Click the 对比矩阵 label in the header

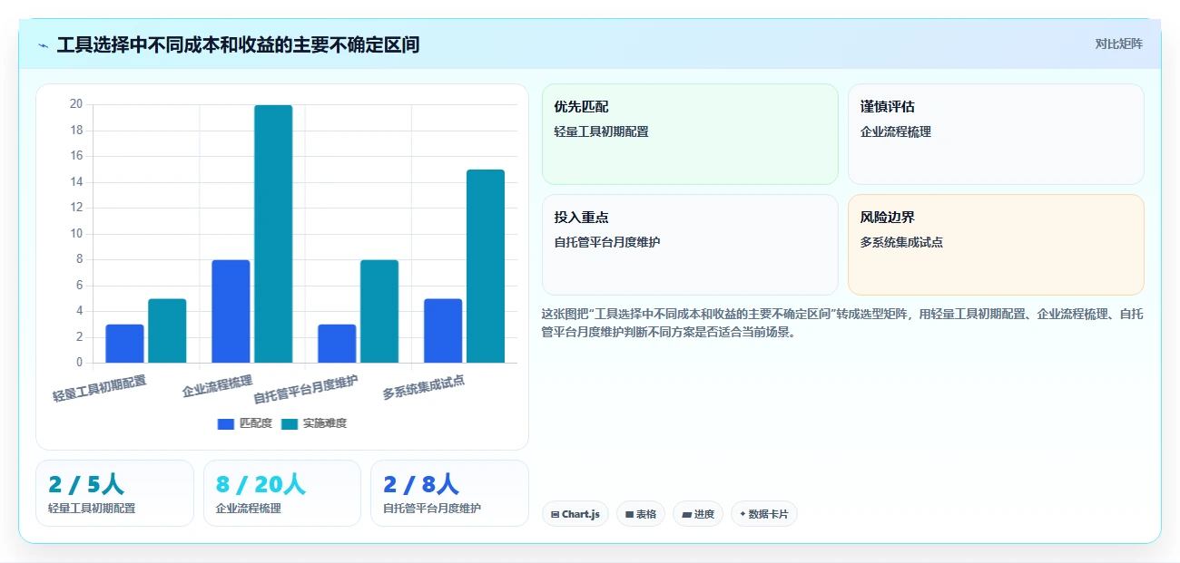click(1118, 44)
